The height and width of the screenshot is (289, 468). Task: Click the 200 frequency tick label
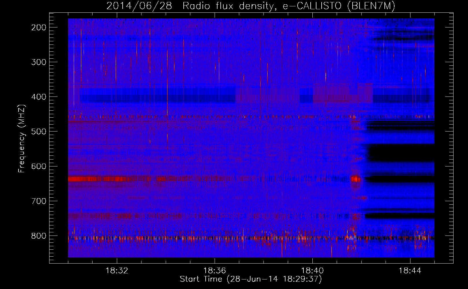38,27
